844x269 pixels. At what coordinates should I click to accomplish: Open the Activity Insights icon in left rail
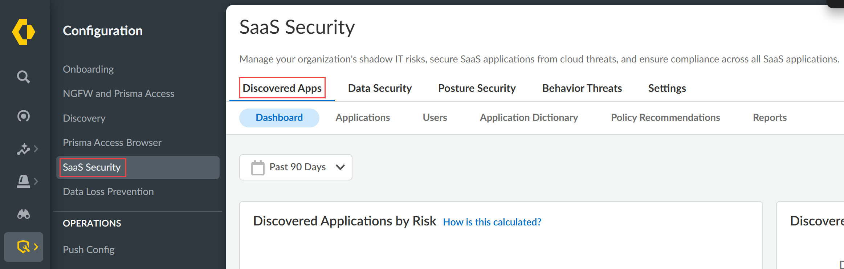point(23,149)
